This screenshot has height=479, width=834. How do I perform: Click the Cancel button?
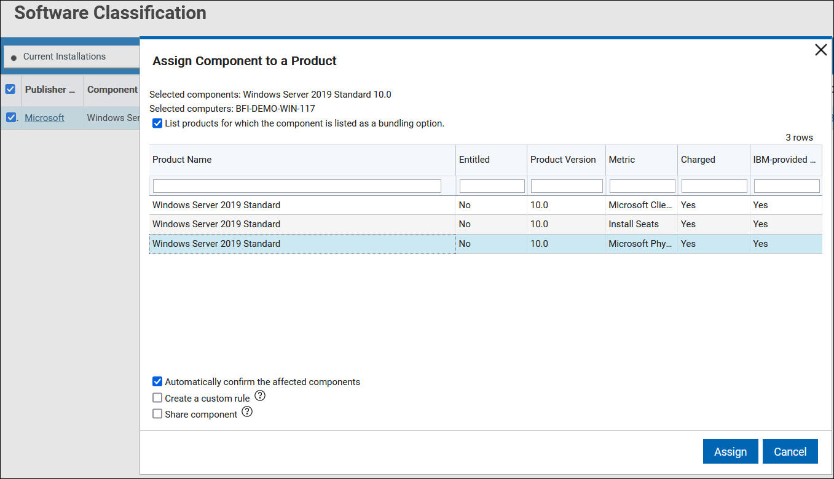pos(790,451)
